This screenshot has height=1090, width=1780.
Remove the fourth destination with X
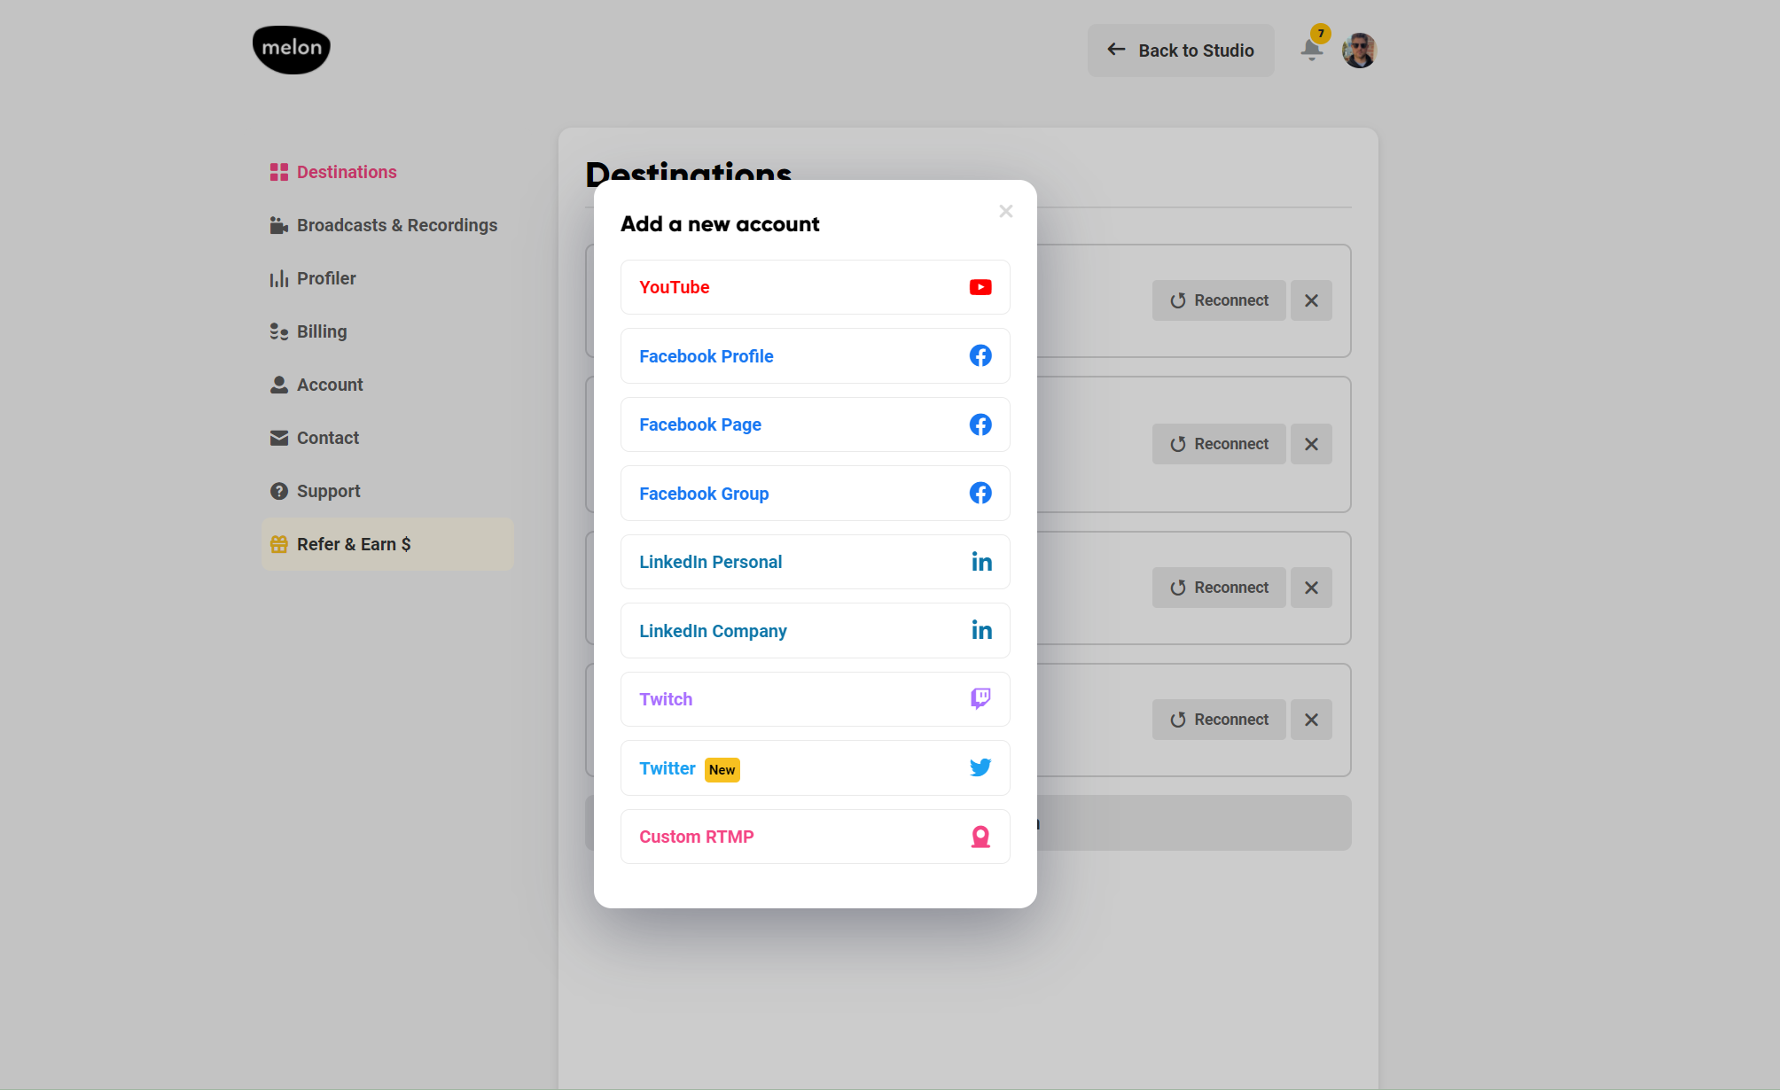coord(1311,720)
